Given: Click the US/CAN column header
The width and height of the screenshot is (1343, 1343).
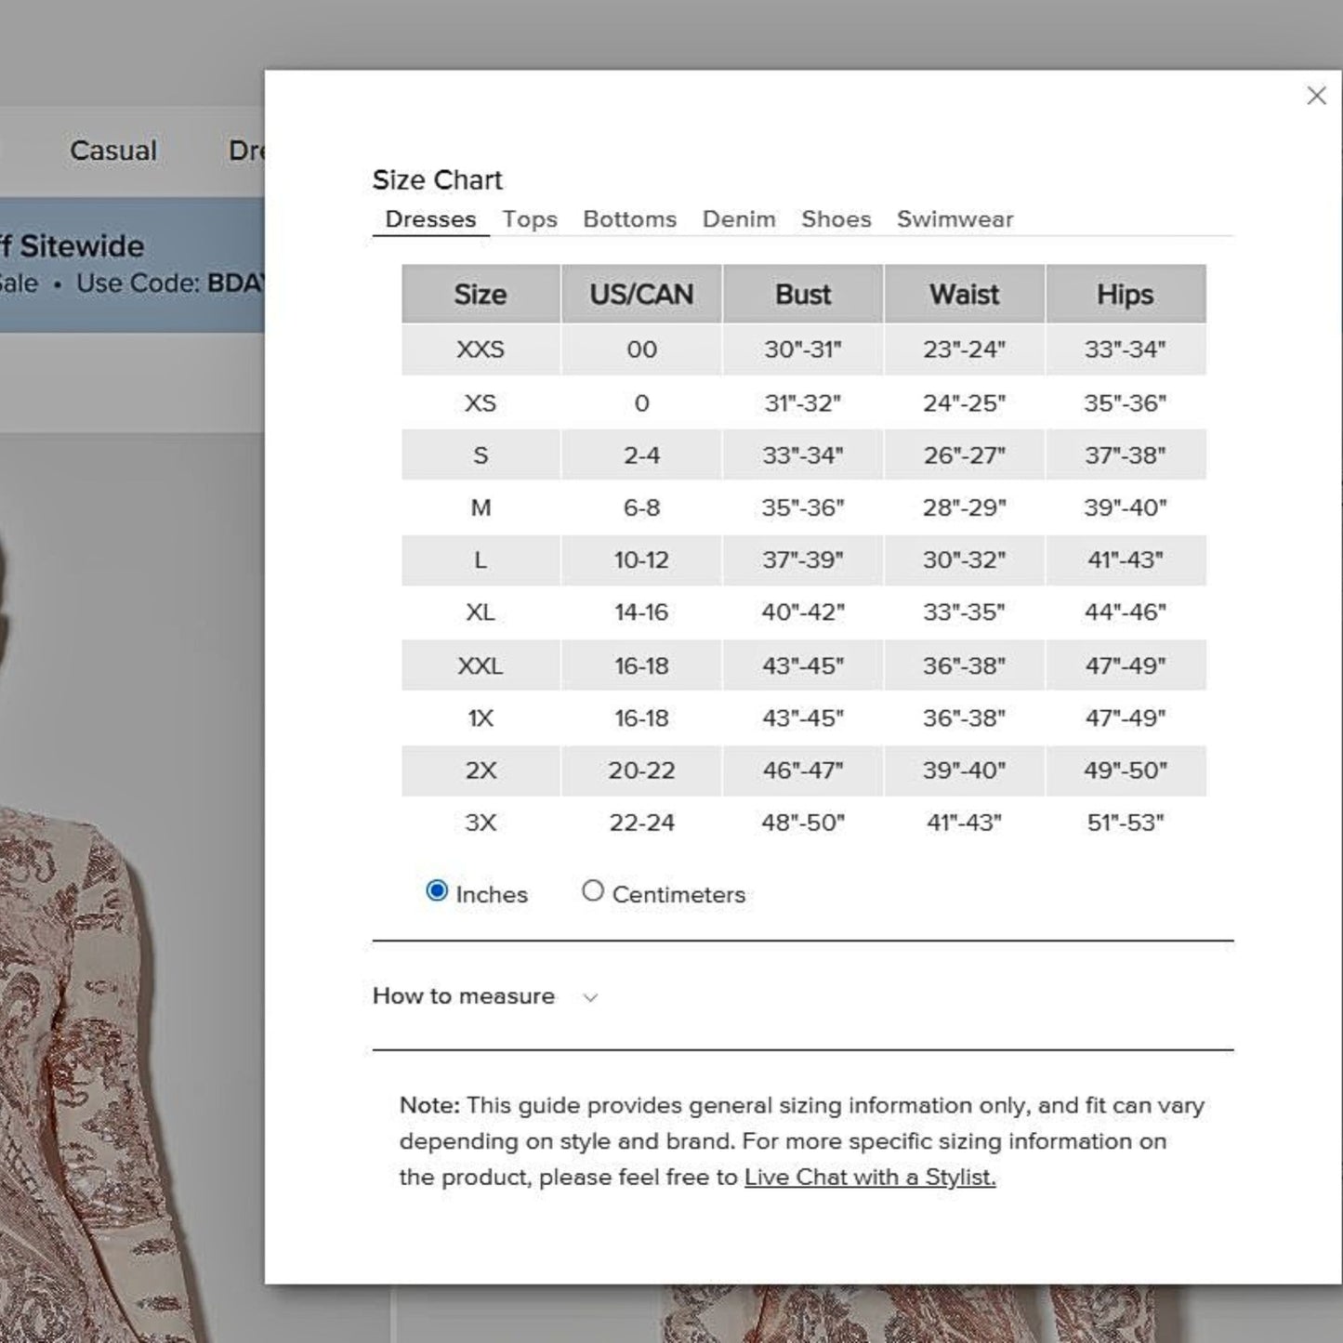Looking at the screenshot, I should point(641,295).
